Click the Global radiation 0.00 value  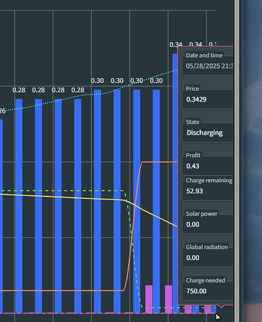pos(192,258)
